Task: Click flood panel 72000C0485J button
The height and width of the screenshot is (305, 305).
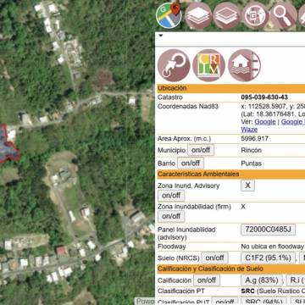Action: [269, 230]
